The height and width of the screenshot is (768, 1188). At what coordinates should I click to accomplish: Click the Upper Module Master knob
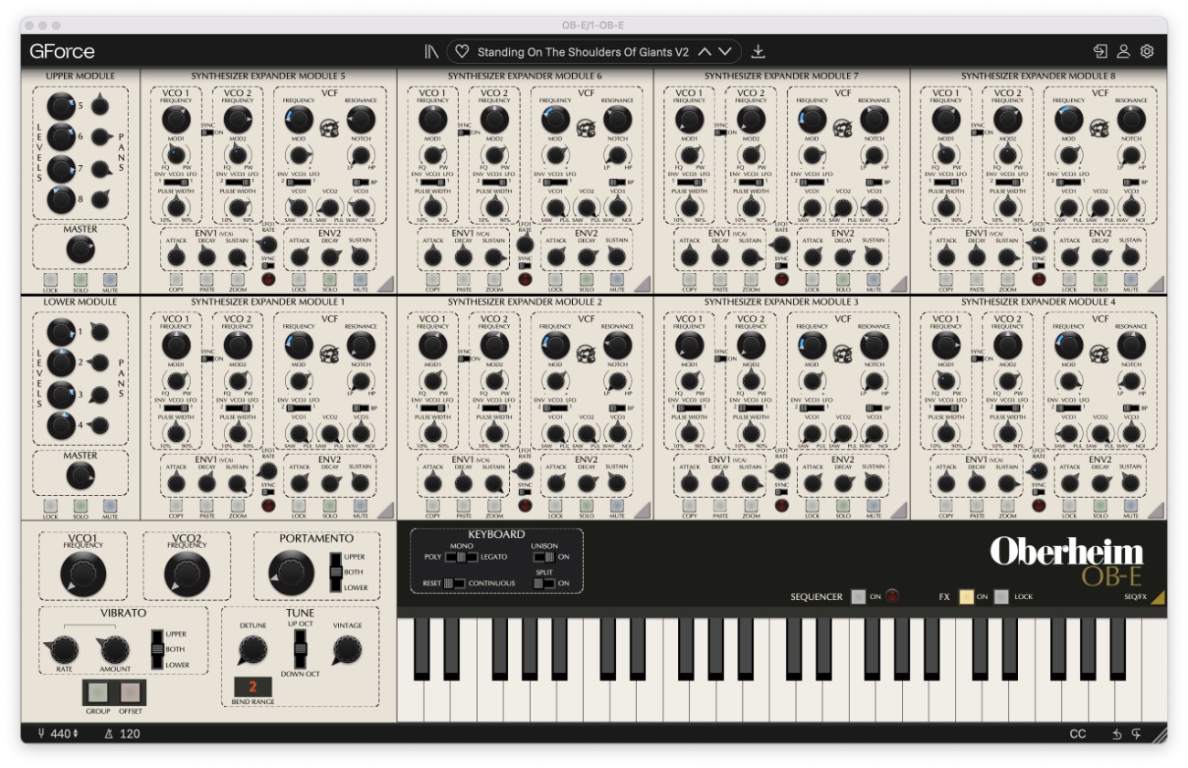(80, 249)
